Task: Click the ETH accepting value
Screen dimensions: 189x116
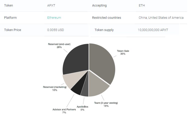Action: pyautogui.click(x=142, y=5)
